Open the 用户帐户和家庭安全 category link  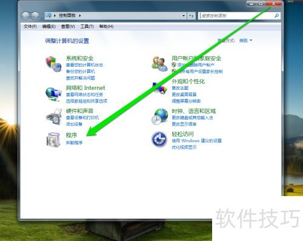tap(196, 58)
